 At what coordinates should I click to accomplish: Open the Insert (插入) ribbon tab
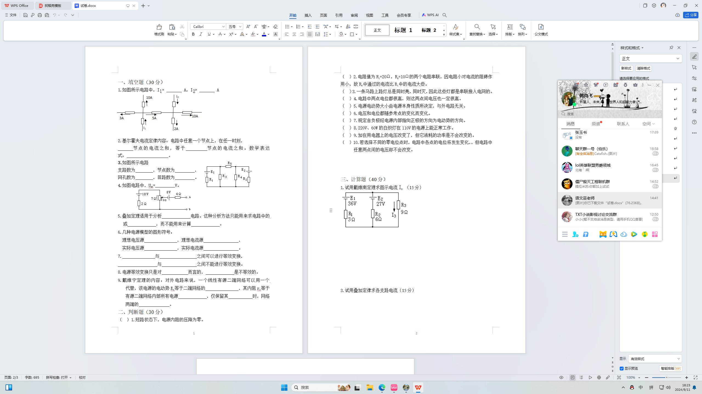point(308,15)
